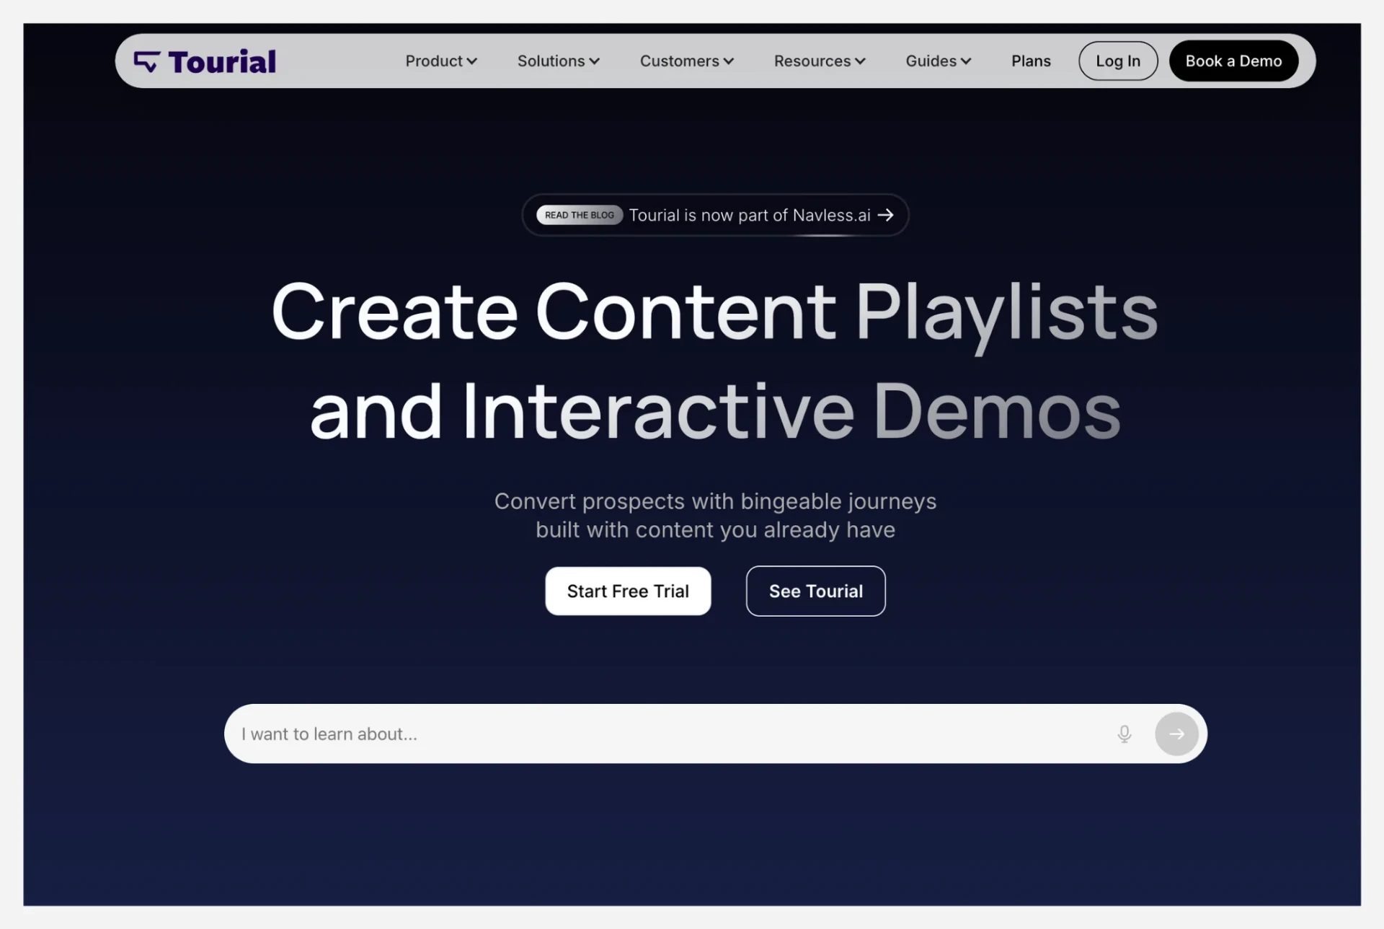Expand the Guides dropdown
Viewport: 1384px width, 929px height.
coord(939,61)
